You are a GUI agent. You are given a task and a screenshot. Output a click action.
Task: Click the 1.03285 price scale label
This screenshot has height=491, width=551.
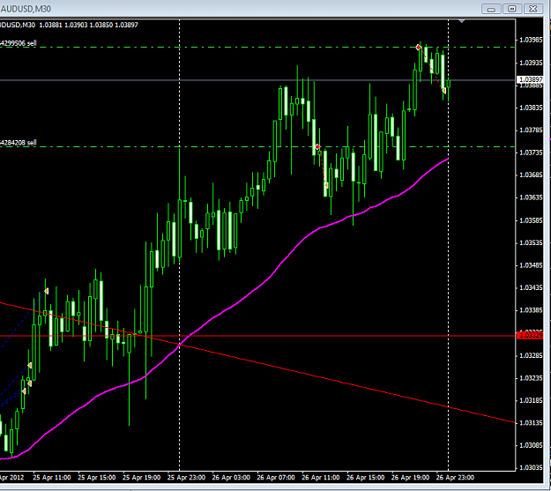click(x=531, y=355)
